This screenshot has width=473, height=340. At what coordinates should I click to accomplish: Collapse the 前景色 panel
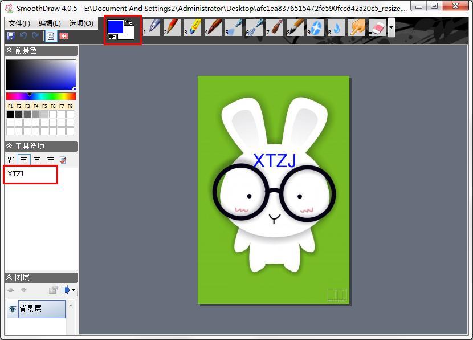pyautogui.click(x=9, y=50)
